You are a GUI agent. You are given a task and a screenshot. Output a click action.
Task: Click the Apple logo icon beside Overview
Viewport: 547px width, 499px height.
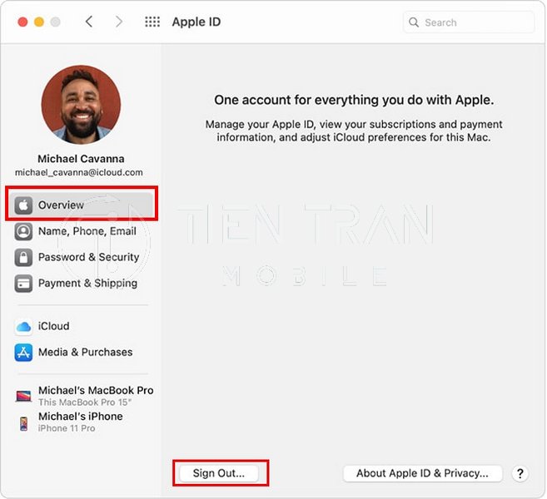click(23, 205)
